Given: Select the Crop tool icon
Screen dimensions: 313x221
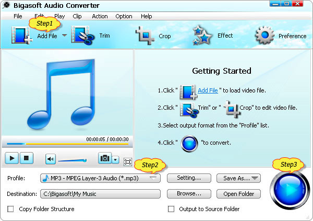Looking at the screenshot, I should point(145,36).
